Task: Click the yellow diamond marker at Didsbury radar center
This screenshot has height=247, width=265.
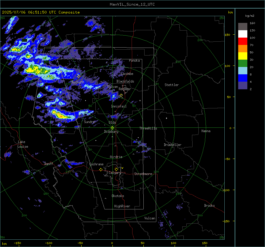Action: pyautogui.click(x=112, y=128)
